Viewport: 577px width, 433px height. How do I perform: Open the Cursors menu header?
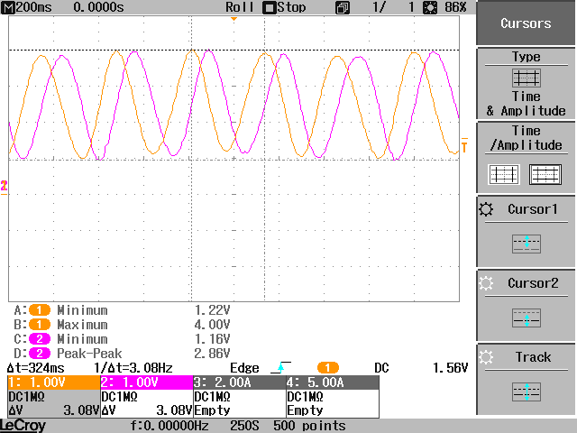(526, 23)
